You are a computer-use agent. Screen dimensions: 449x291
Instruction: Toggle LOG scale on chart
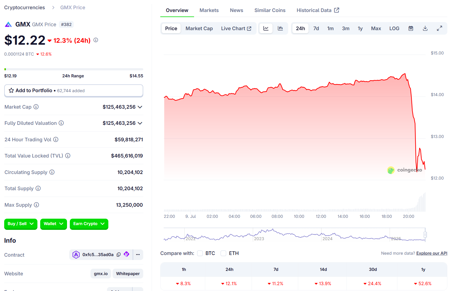pos(394,28)
